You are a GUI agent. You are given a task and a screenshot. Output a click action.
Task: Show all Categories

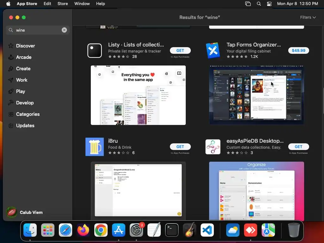pos(24,114)
